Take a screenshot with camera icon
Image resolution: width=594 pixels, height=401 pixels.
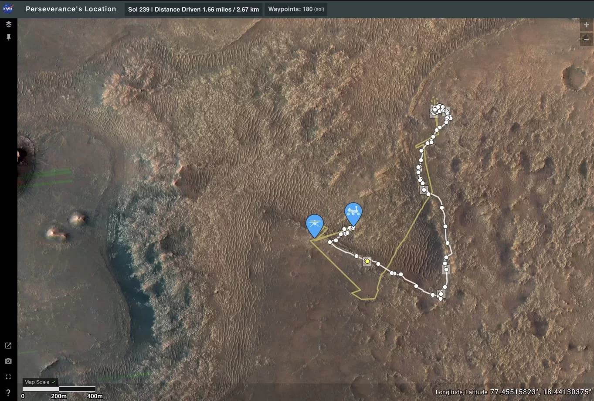coord(8,361)
